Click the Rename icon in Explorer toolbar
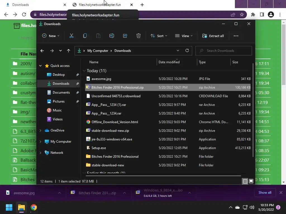The image size is (286, 214). (x=112, y=36)
